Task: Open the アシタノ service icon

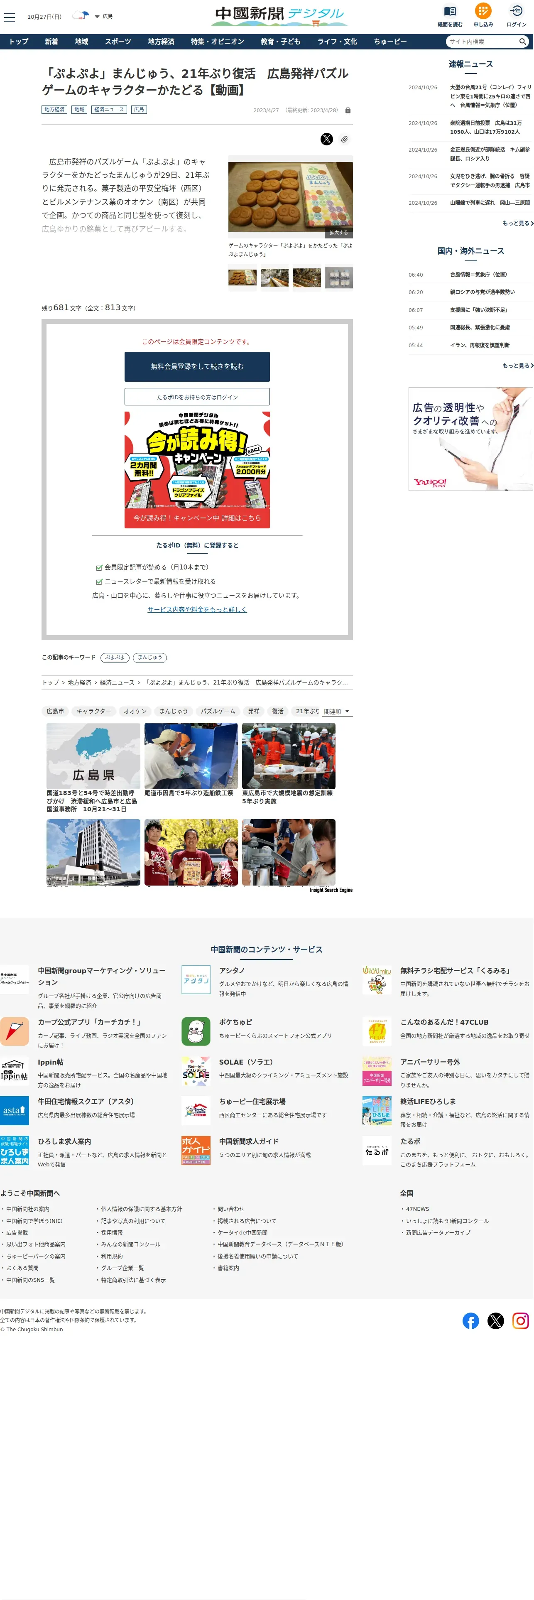Action: click(196, 979)
